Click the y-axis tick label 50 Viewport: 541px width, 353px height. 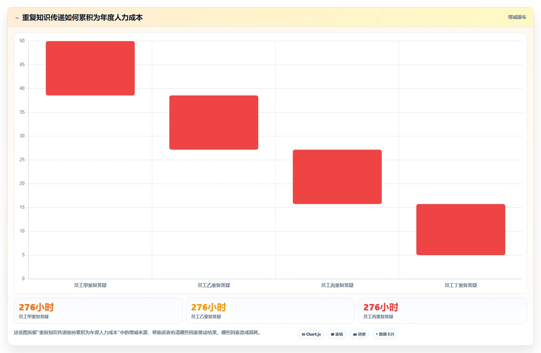click(22, 41)
